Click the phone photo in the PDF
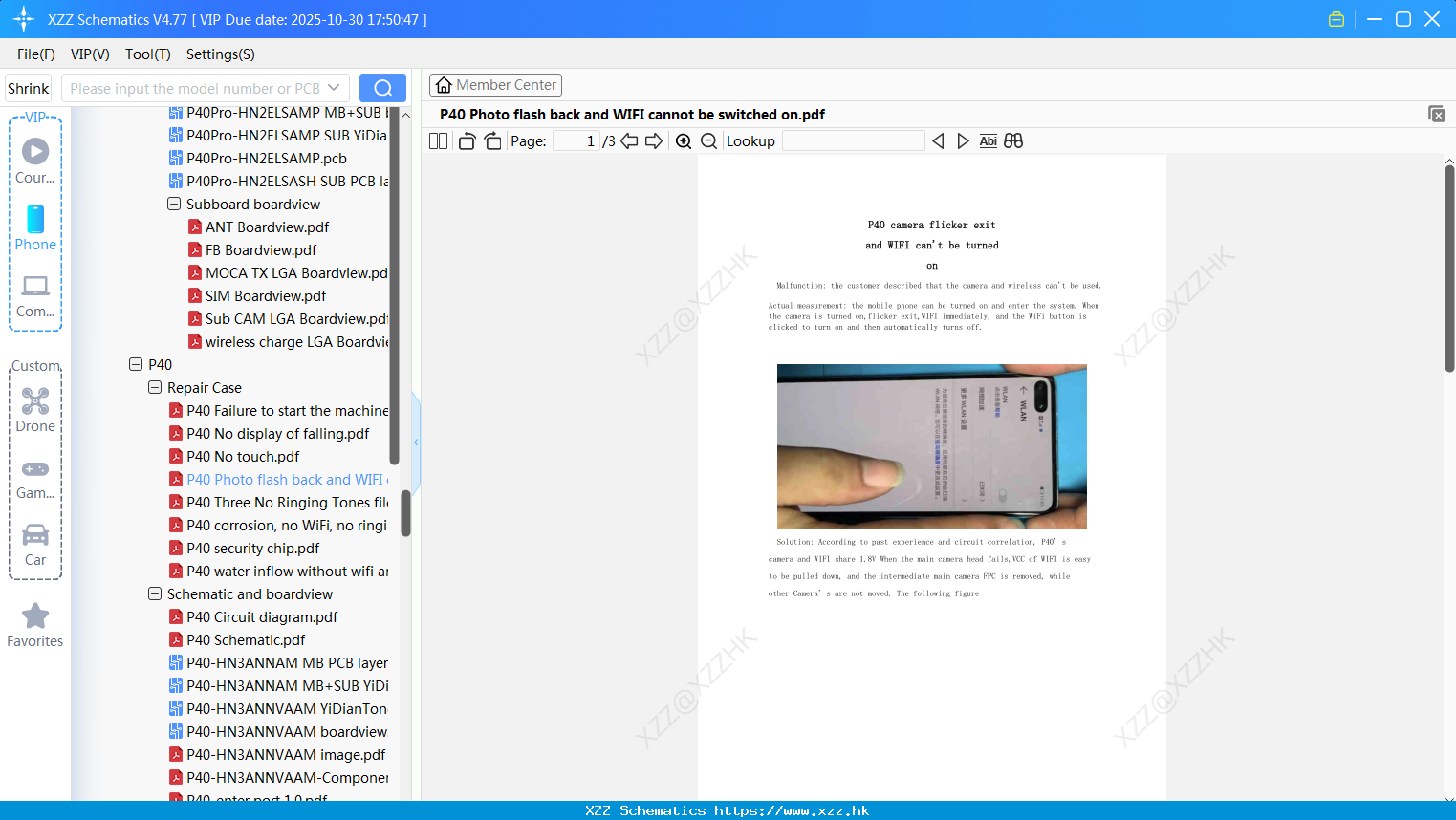 932,445
